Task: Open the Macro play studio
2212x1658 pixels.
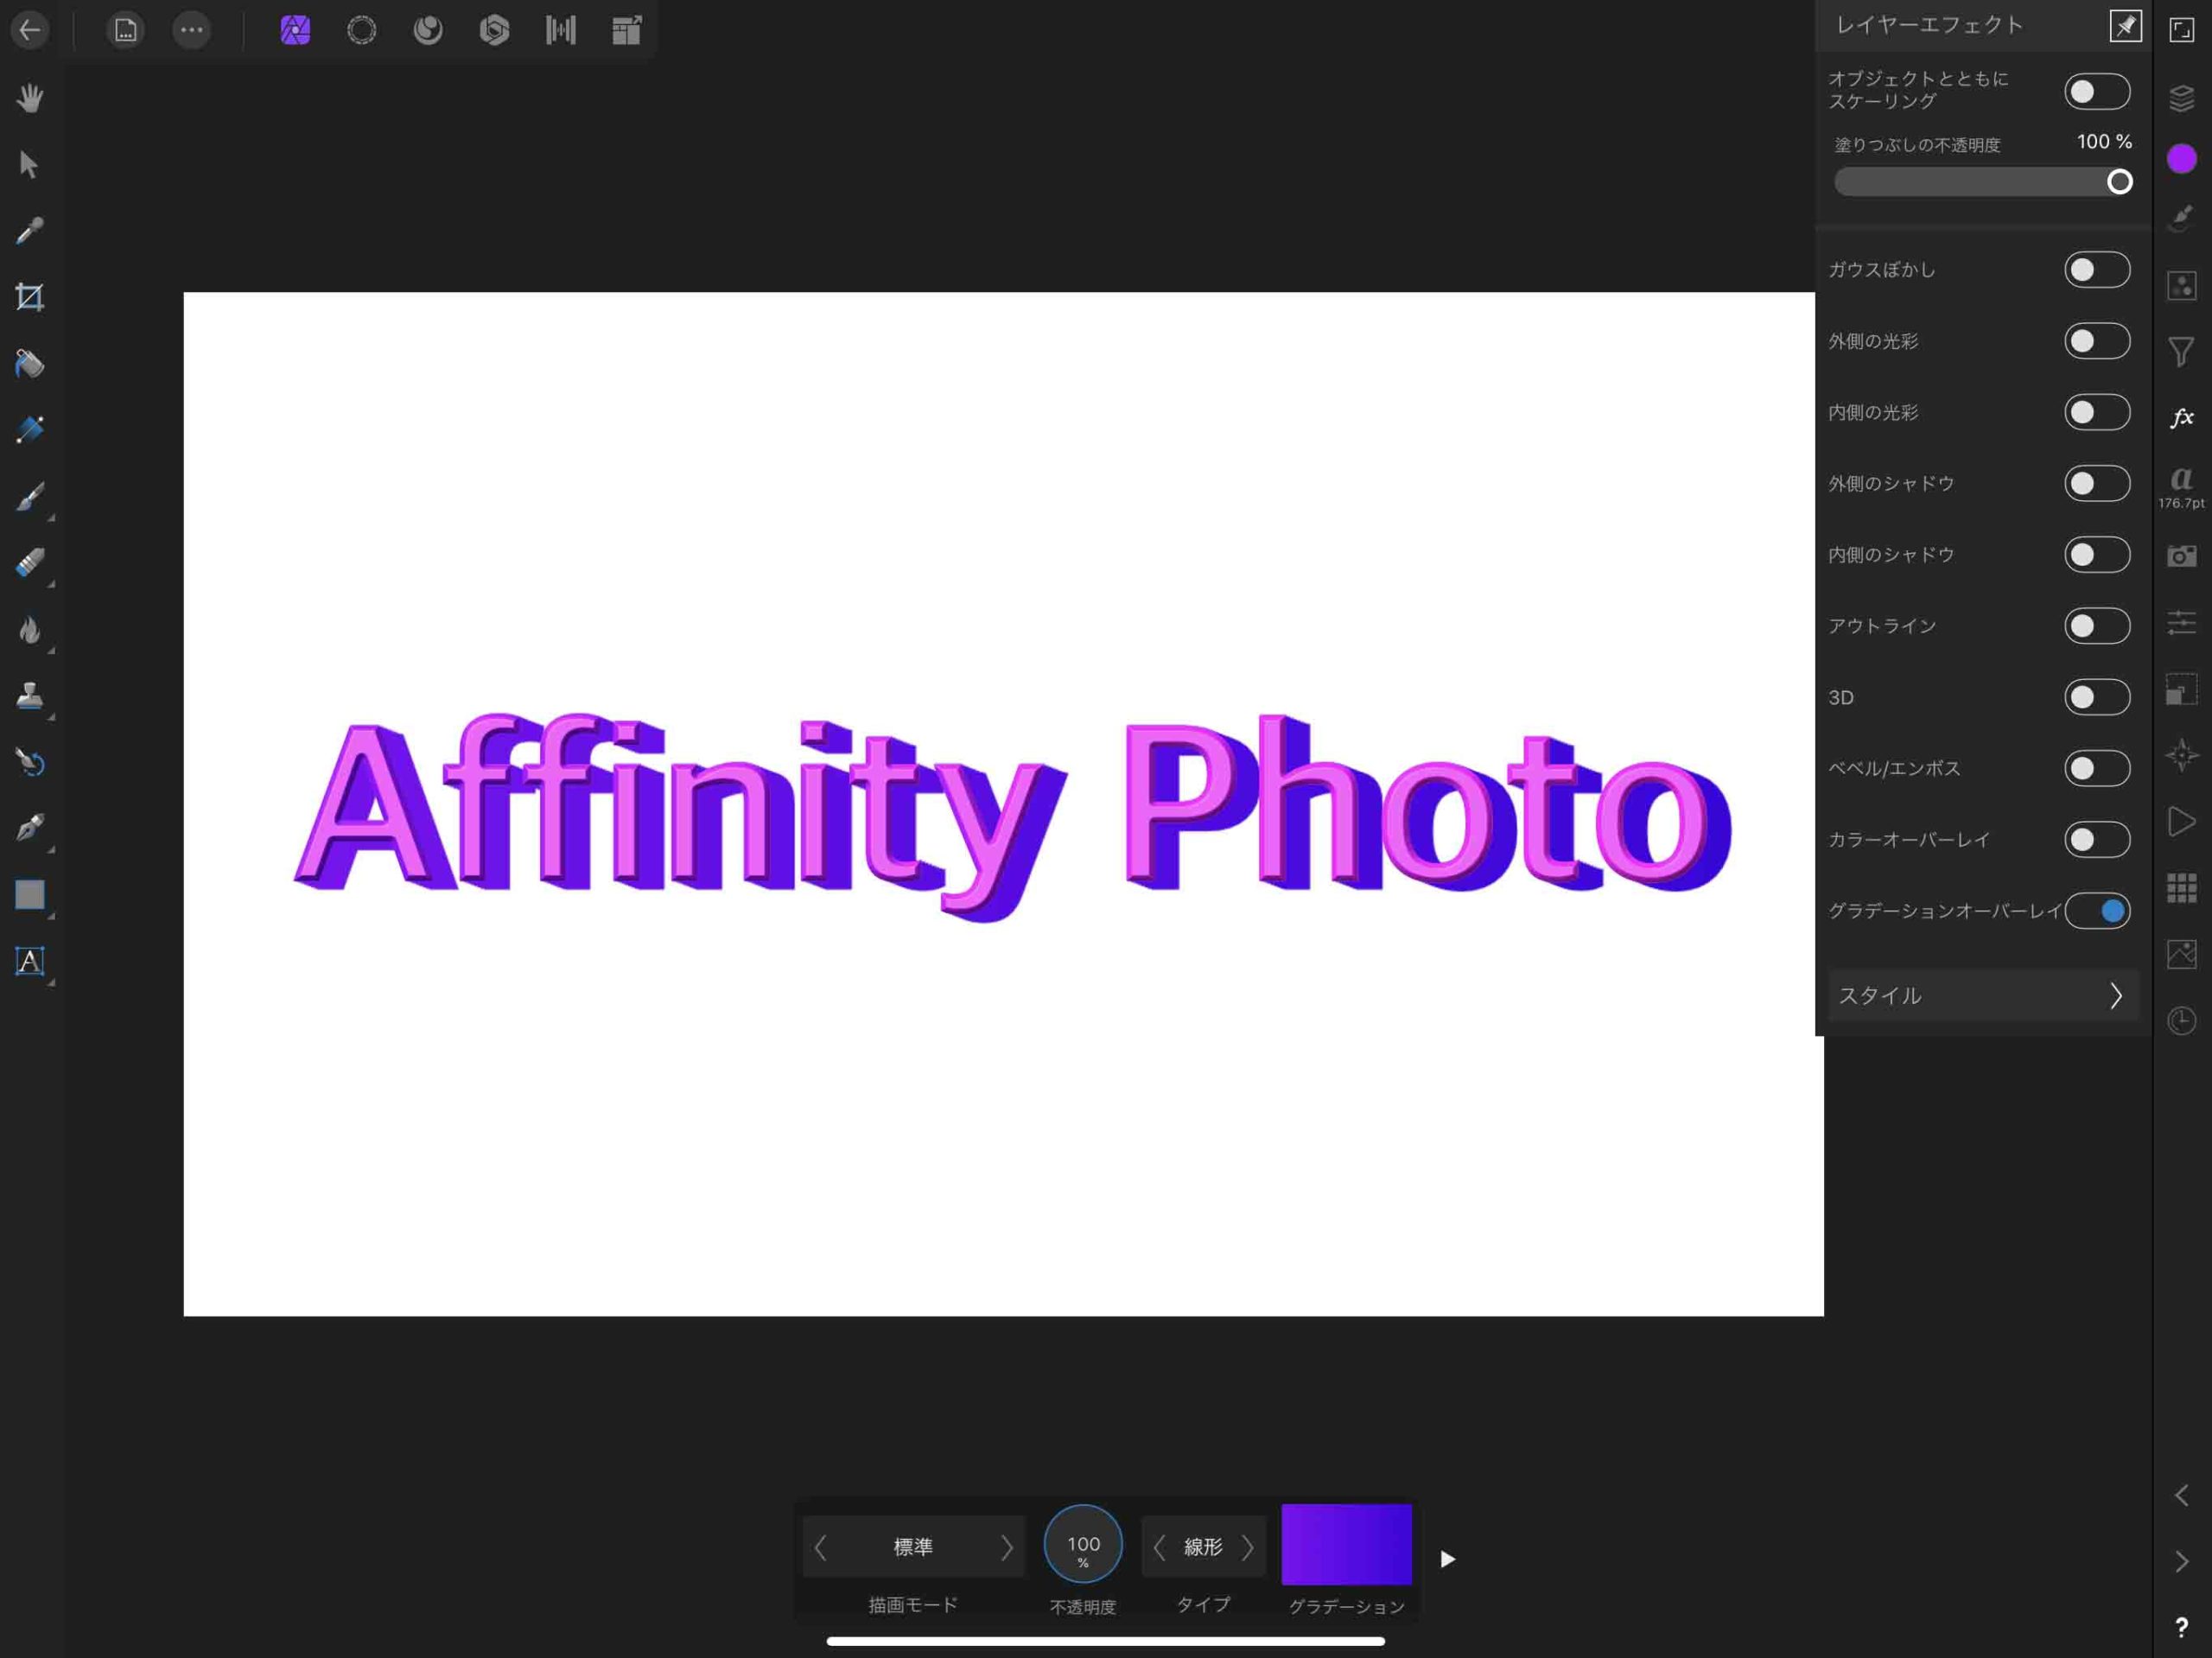Action: click(2181, 822)
